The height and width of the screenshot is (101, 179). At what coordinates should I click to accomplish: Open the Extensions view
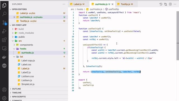(x=4, y=40)
